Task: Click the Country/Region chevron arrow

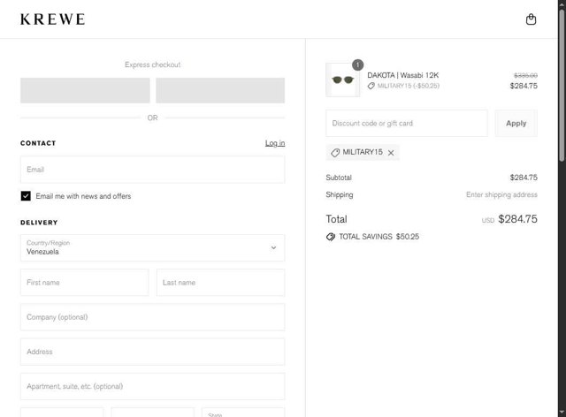Action: (x=273, y=248)
